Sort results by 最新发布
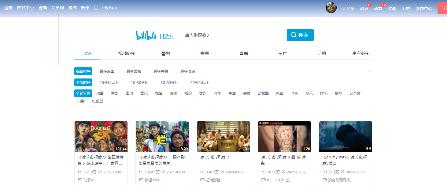Image resolution: width=447 pixels, height=185 pixels. 134,71
